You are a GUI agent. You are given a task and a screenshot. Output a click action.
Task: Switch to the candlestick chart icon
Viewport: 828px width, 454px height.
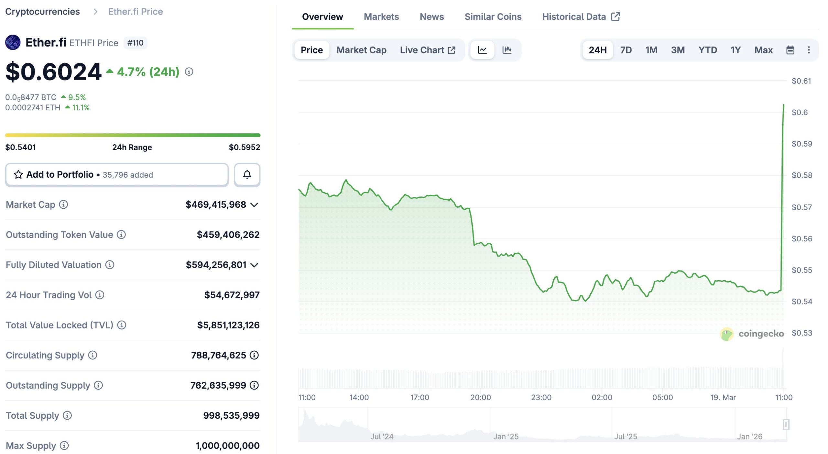coord(507,50)
